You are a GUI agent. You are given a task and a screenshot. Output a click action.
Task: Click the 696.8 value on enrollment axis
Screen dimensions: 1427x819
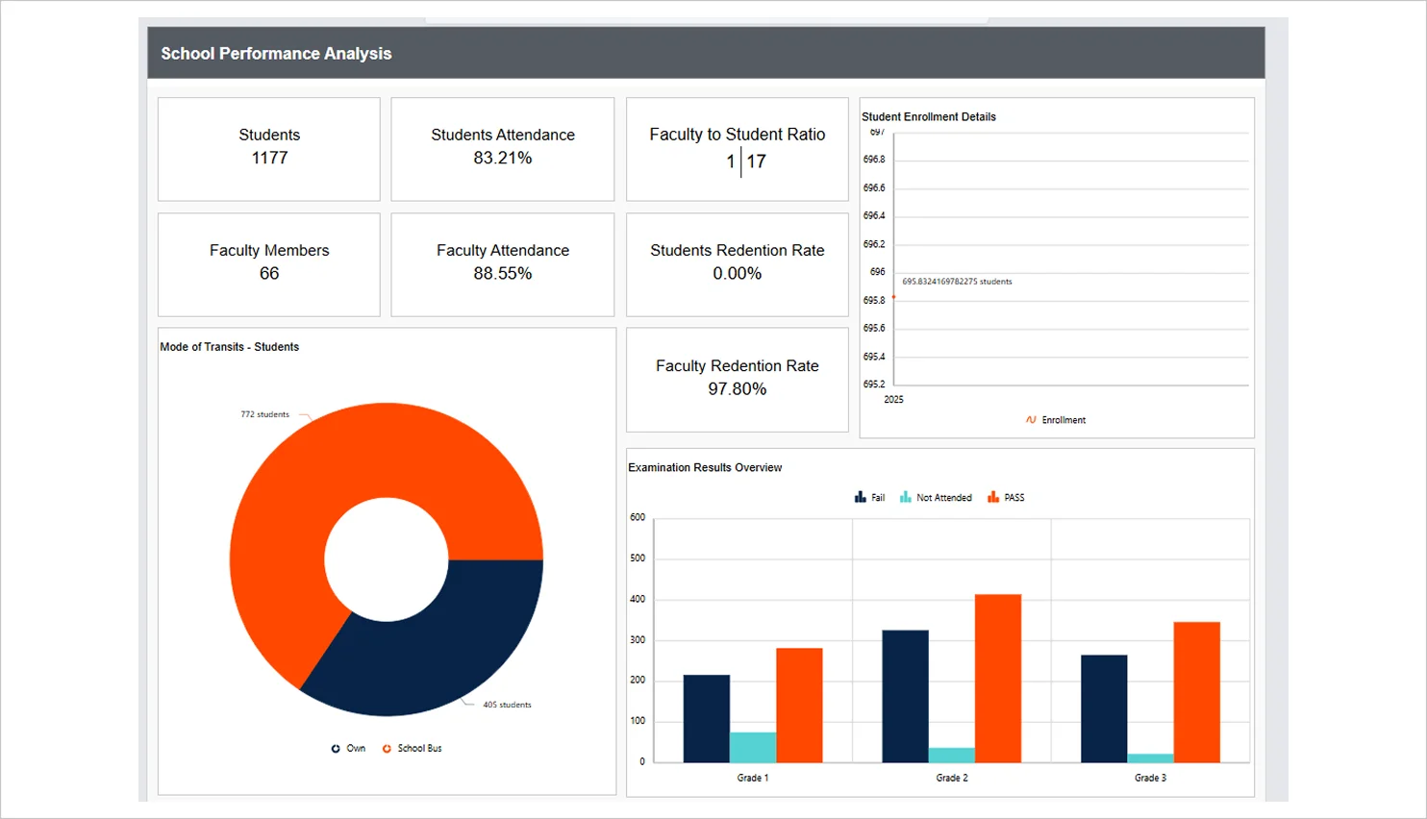[874, 160]
